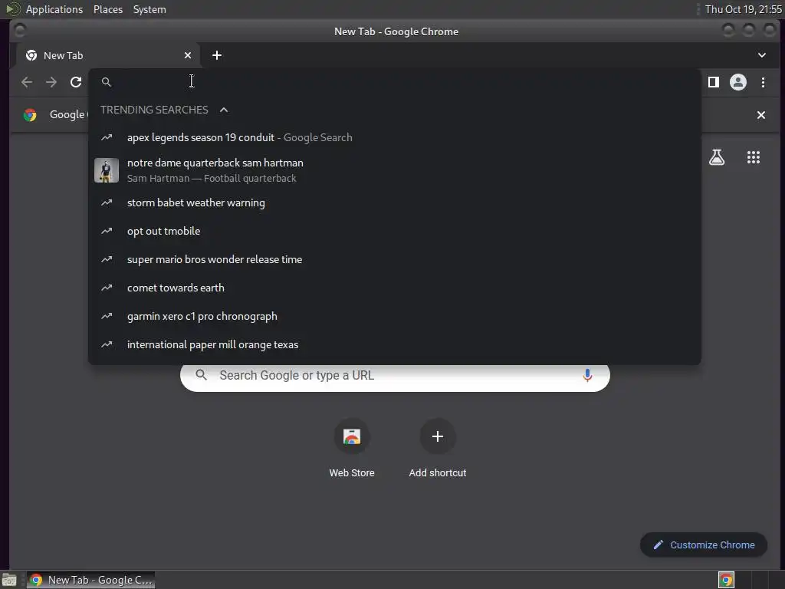Select suggestion comet towards earth

[395, 288]
